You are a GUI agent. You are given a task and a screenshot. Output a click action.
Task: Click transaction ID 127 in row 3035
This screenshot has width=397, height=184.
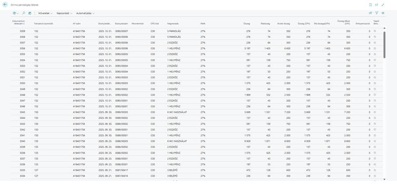click(36, 170)
